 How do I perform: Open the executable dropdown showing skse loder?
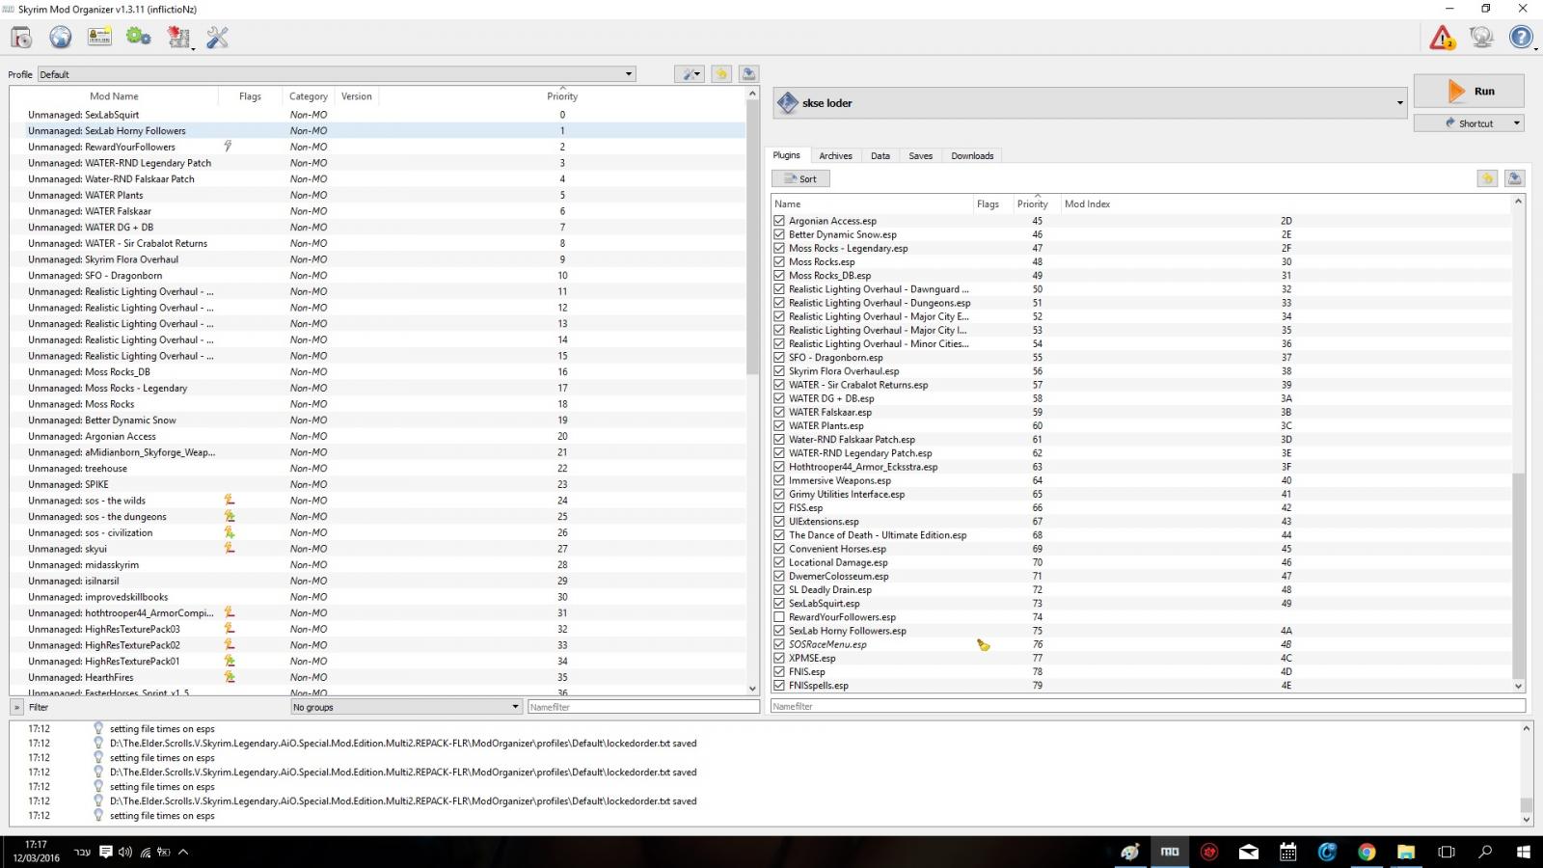(x=1090, y=103)
